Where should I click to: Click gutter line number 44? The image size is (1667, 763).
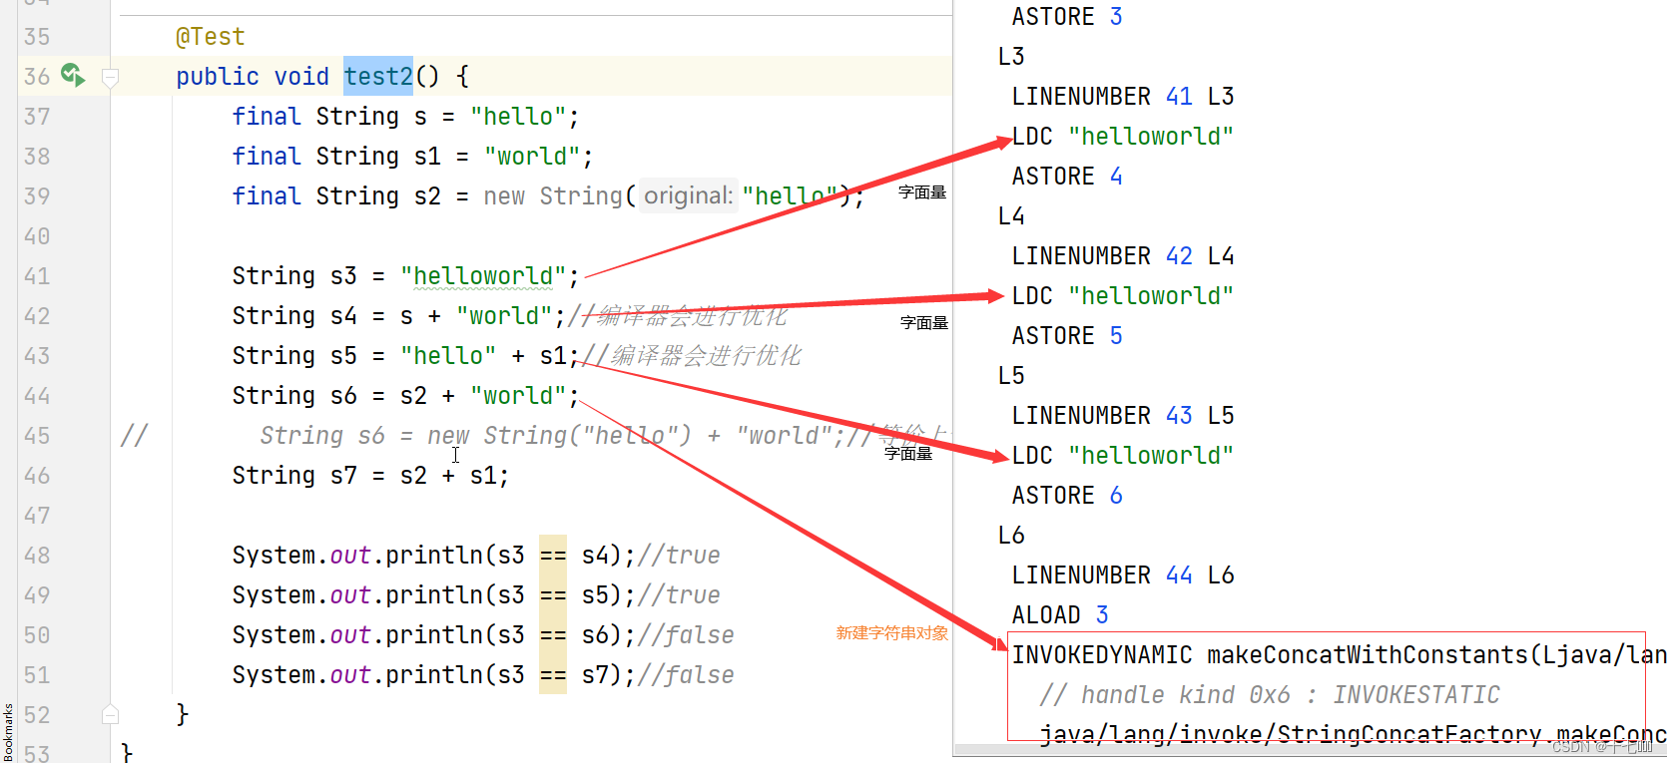point(37,396)
